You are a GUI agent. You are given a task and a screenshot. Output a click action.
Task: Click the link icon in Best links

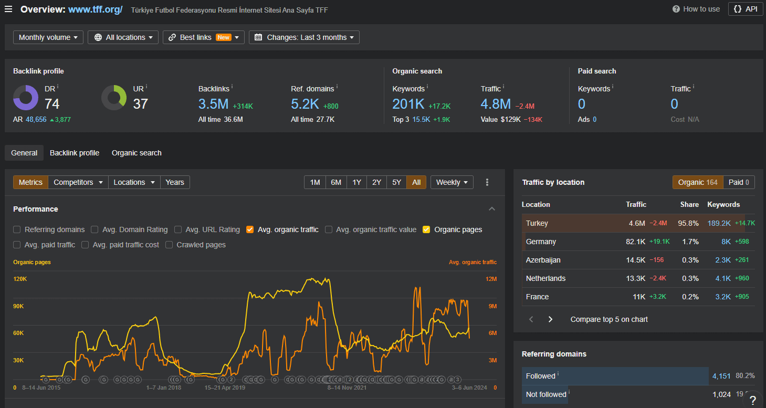pos(172,37)
